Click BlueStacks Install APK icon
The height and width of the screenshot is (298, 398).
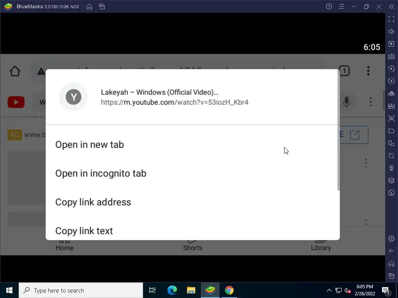coord(391,106)
